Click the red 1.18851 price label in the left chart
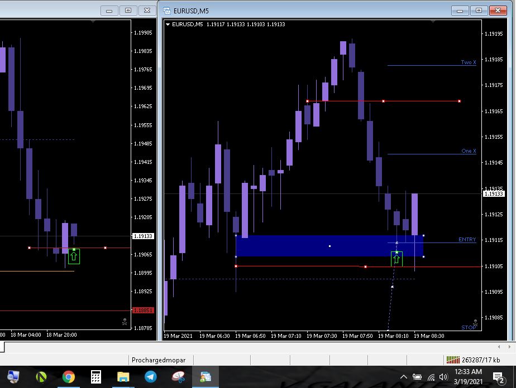The height and width of the screenshot is (388, 516). coord(143,310)
